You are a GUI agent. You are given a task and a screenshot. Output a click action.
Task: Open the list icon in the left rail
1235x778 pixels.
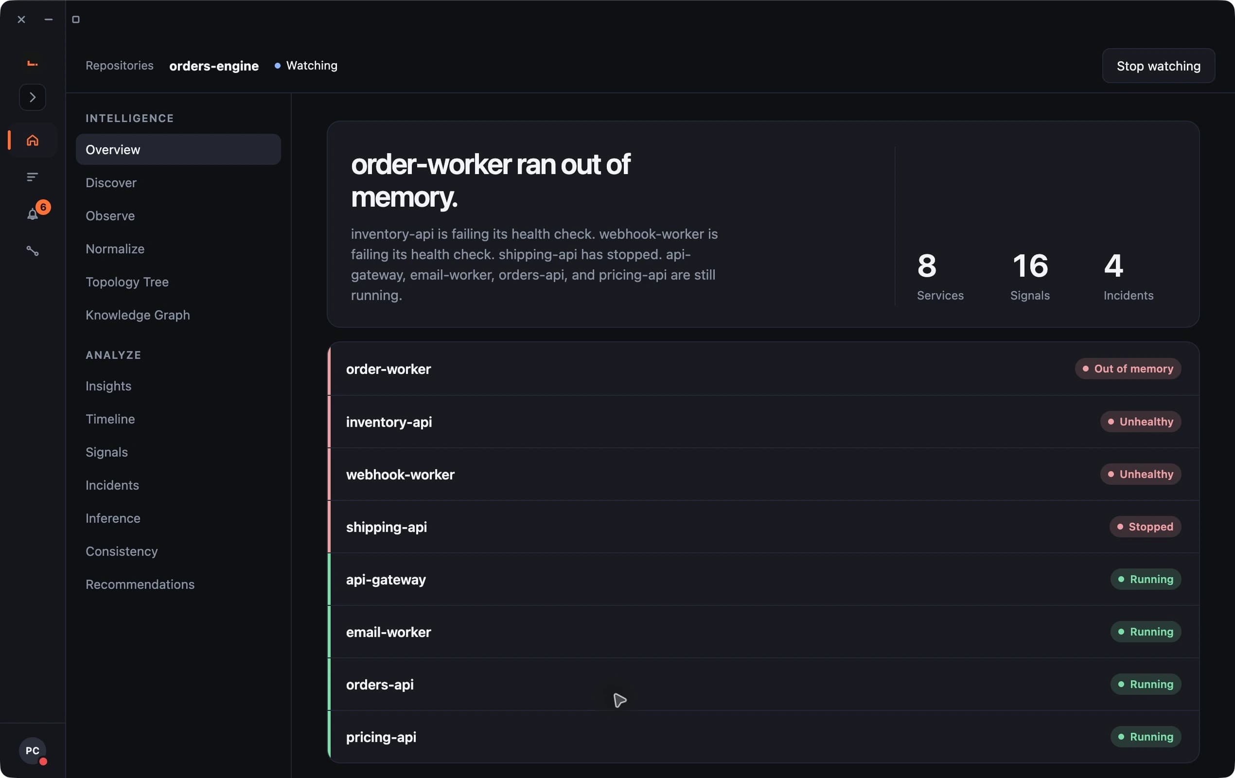tap(32, 177)
